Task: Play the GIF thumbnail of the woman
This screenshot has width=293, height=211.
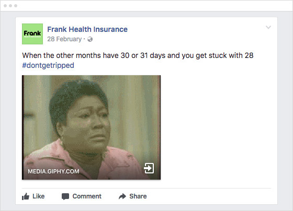Action: point(91,127)
